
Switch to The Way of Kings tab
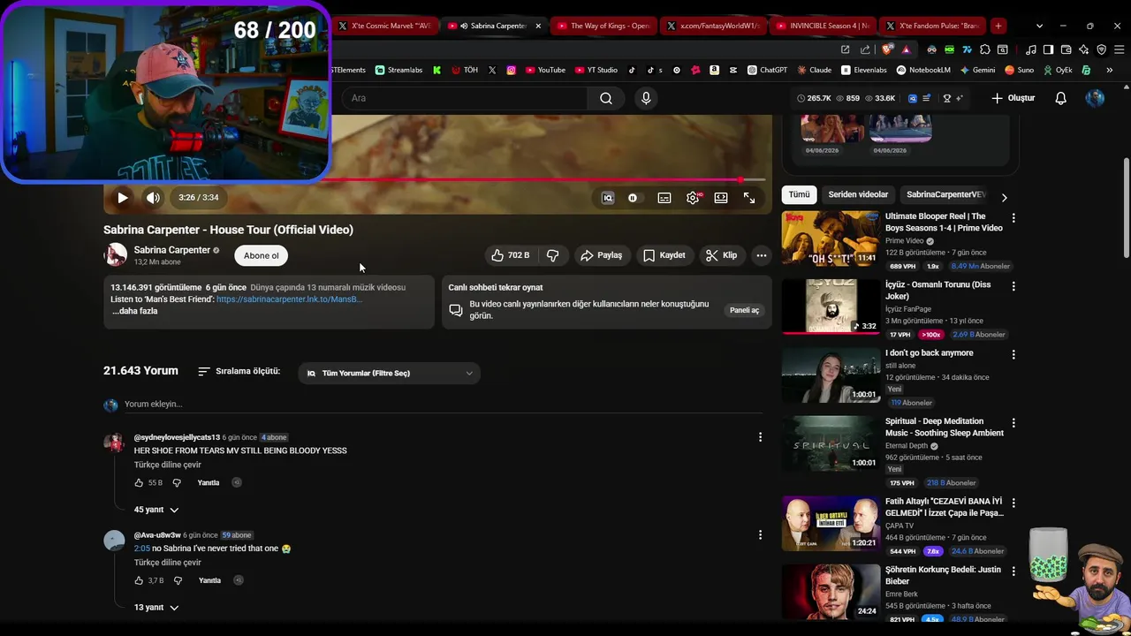(x=603, y=26)
